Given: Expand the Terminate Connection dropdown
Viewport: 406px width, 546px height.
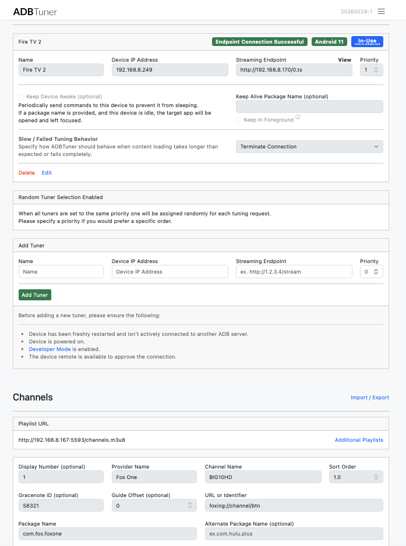Looking at the screenshot, I should click(x=309, y=147).
